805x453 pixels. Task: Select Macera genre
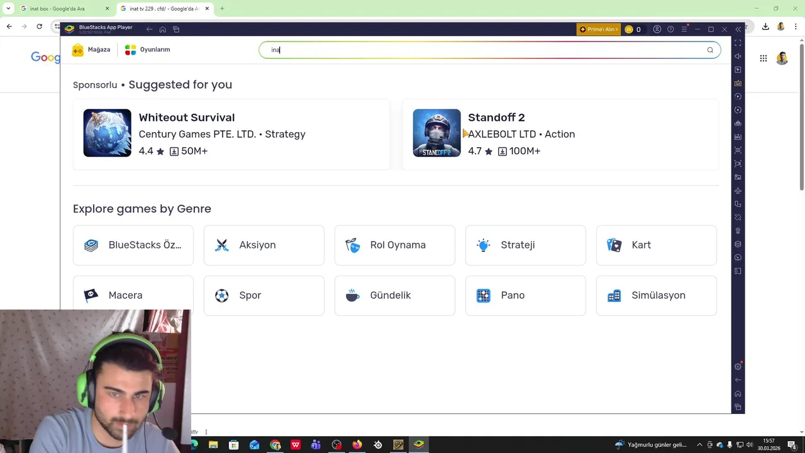[133, 296]
